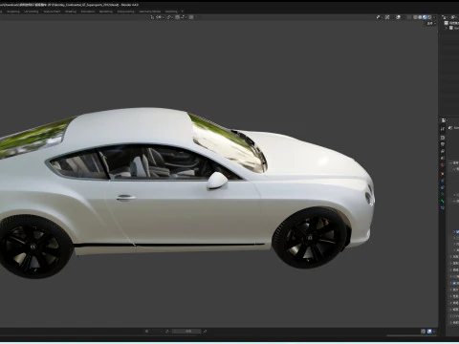Switch to the Animation workspace tab
459x344 pixels.
click(88, 11)
